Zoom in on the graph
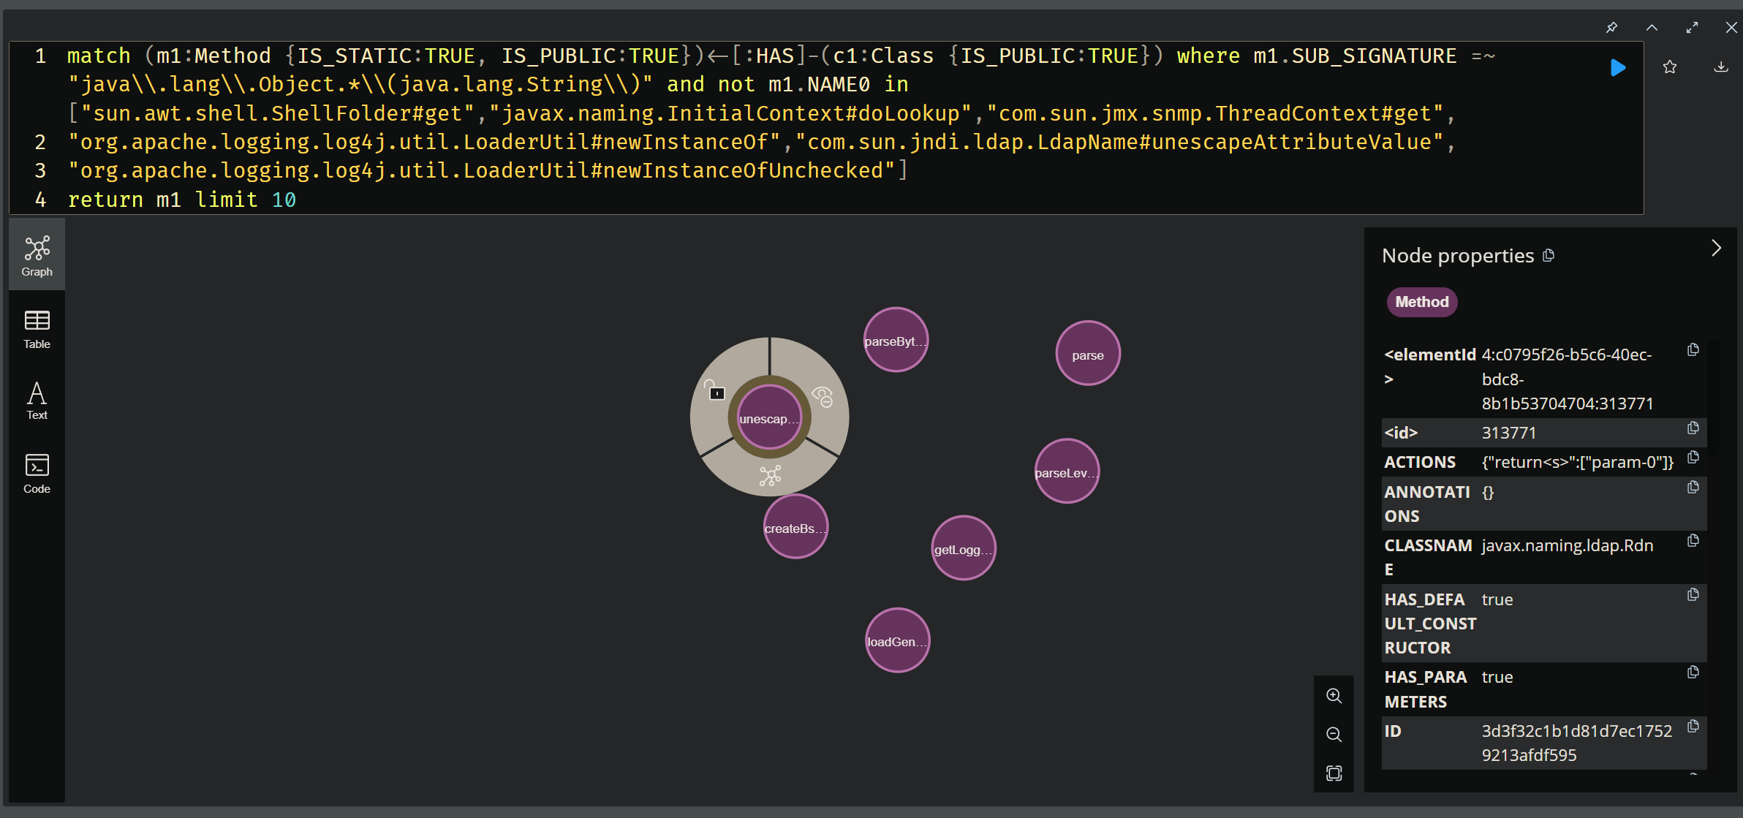The width and height of the screenshot is (1743, 818). click(x=1334, y=695)
